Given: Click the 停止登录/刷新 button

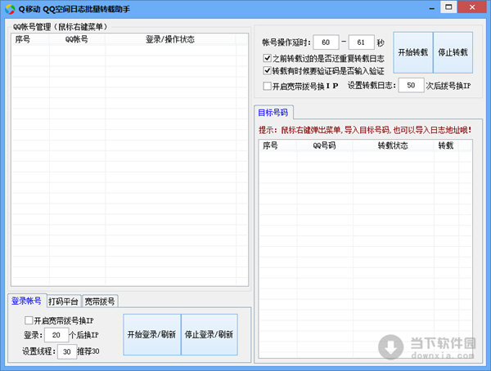Looking at the screenshot, I should point(209,334).
